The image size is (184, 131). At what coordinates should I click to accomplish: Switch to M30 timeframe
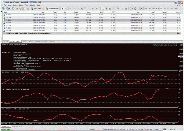158,9
